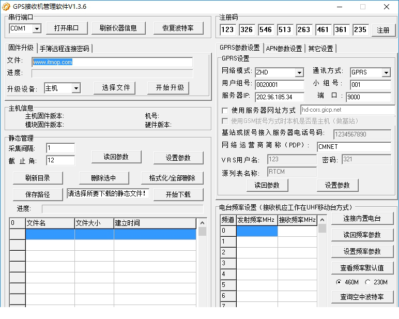Switch to 其它设置 tab
The height and width of the screenshot is (319, 399).
click(320, 49)
